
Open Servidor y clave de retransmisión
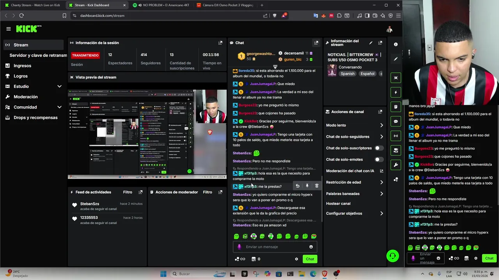pos(38,55)
